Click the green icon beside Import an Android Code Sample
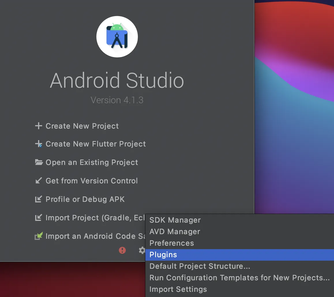This screenshot has width=334, height=297. click(39, 236)
